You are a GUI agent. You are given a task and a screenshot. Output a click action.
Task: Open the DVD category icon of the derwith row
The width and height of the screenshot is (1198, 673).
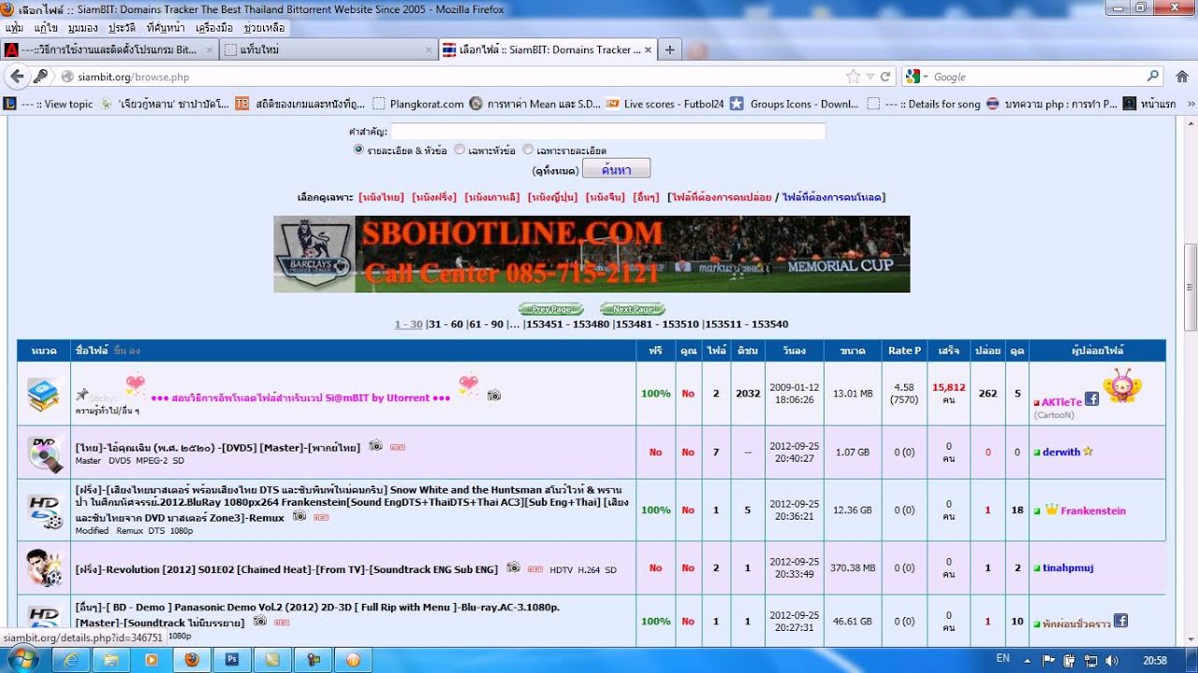[x=43, y=452]
